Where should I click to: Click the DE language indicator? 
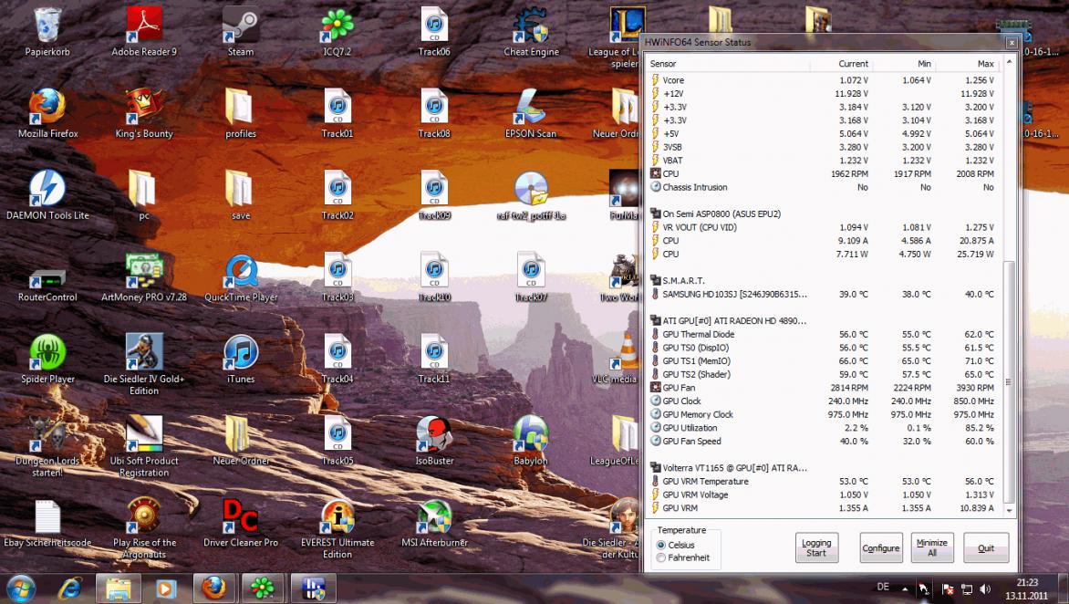point(883,587)
